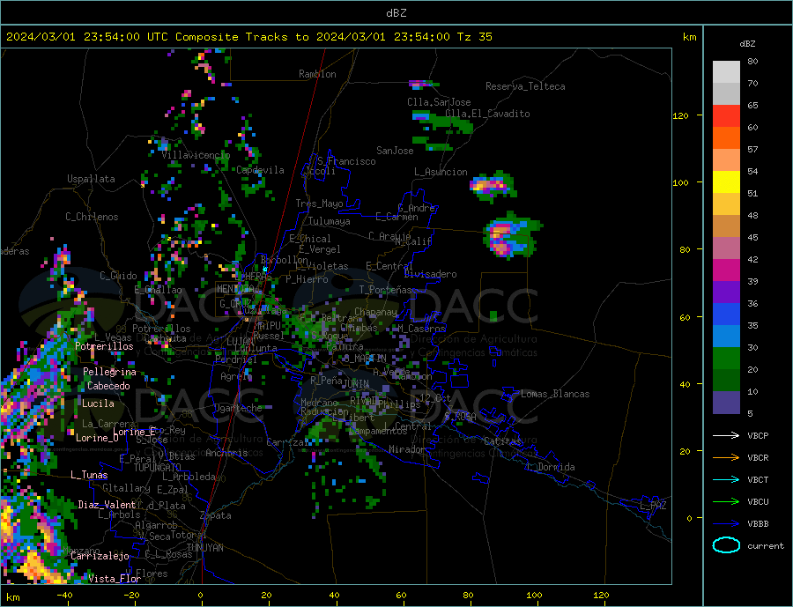Screen dimensions: 793x607
Task: Click the 'Cabecedo' map label
Action: pyautogui.click(x=108, y=386)
